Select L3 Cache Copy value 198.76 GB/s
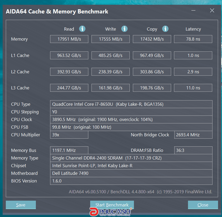Screen dimensions: 222x217 click(152, 88)
